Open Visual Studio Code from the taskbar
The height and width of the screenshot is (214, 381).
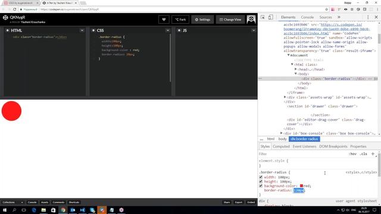tap(82, 210)
